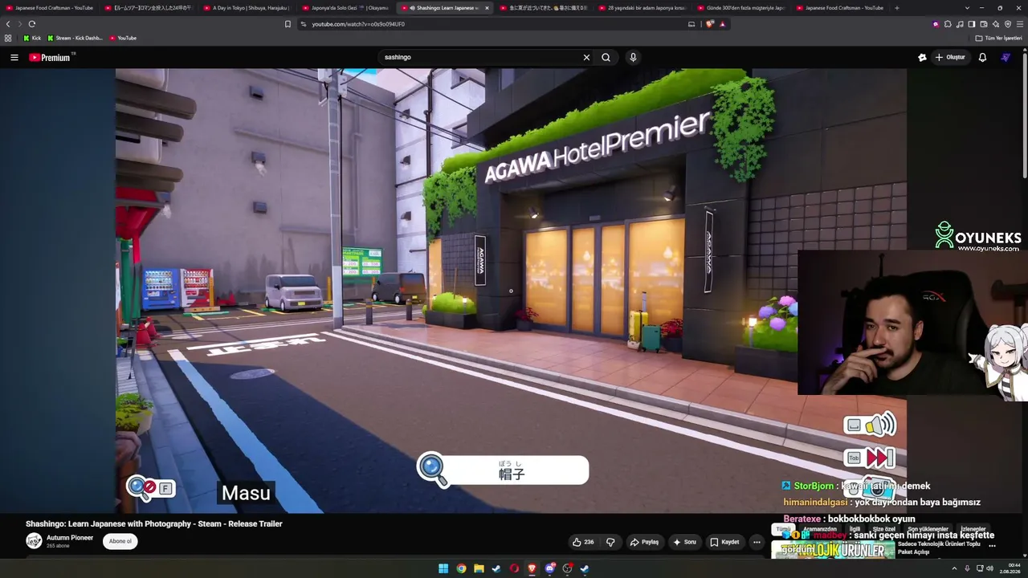Select the 'Tümü' filter chip
1028x578 pixels.
point(782,530)
